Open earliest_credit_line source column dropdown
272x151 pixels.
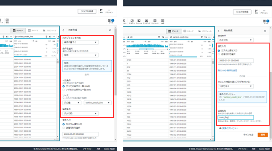[x=98, y=103]
